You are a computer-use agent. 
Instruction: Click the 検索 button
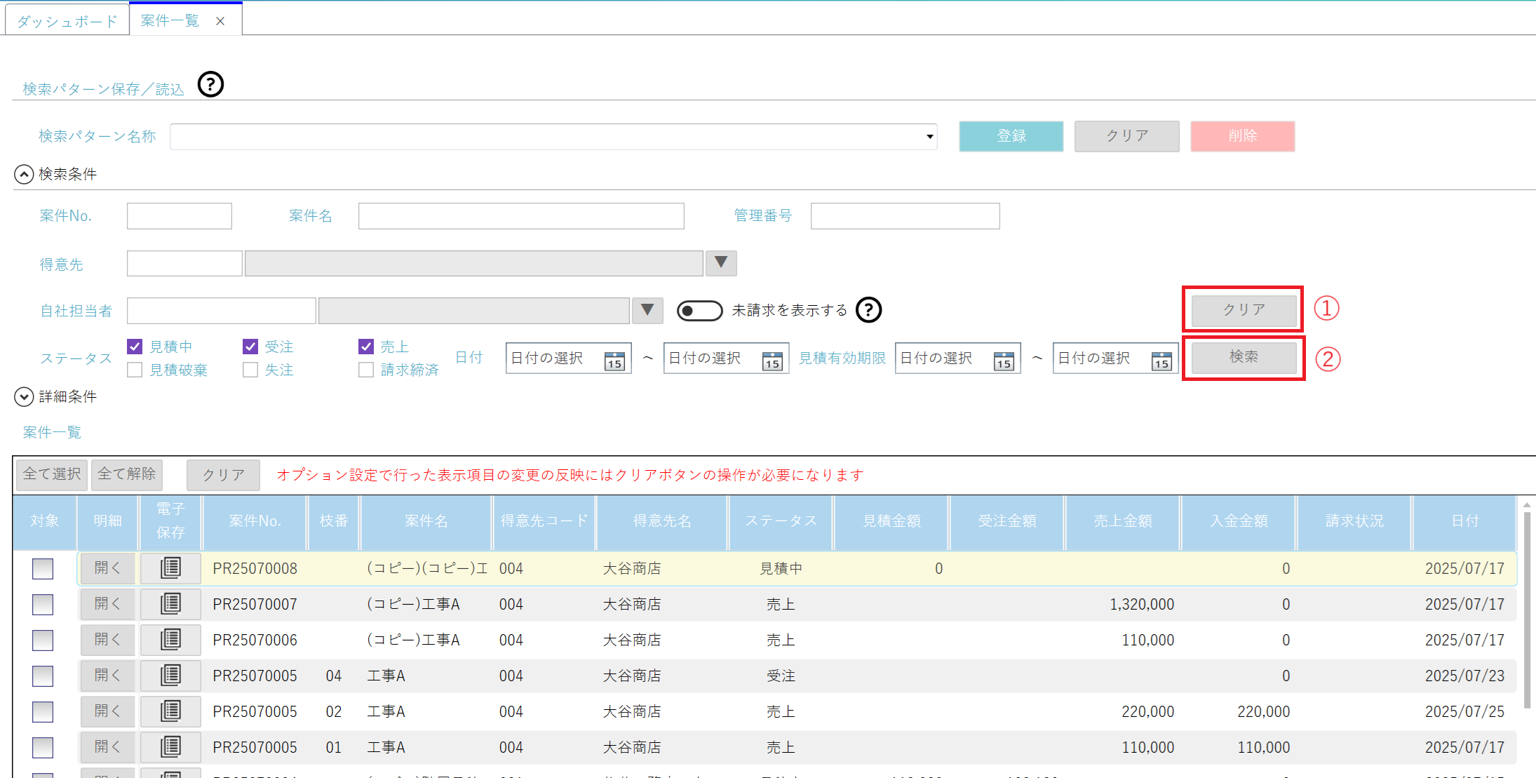[x=1244, y=357]
